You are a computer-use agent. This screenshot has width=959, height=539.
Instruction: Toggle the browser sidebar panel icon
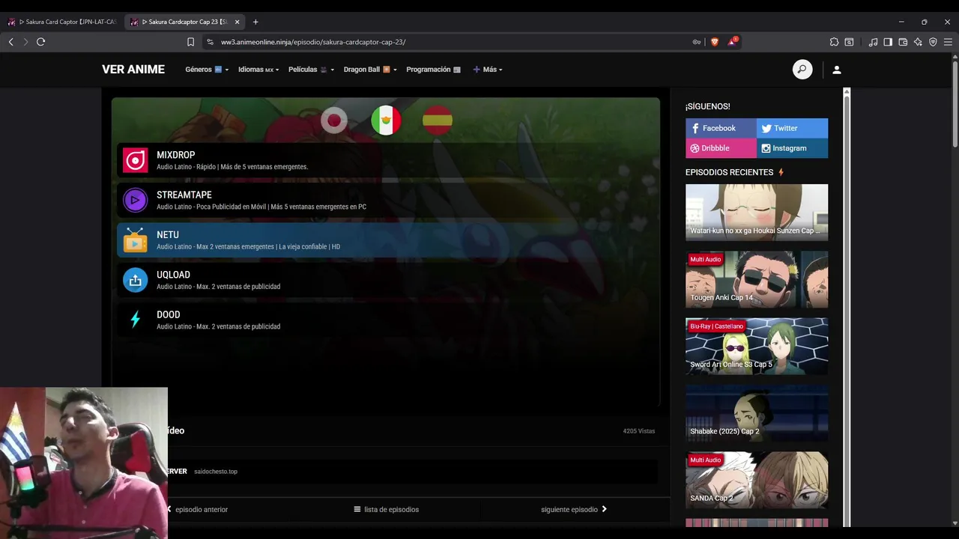[x=888, y=42]
